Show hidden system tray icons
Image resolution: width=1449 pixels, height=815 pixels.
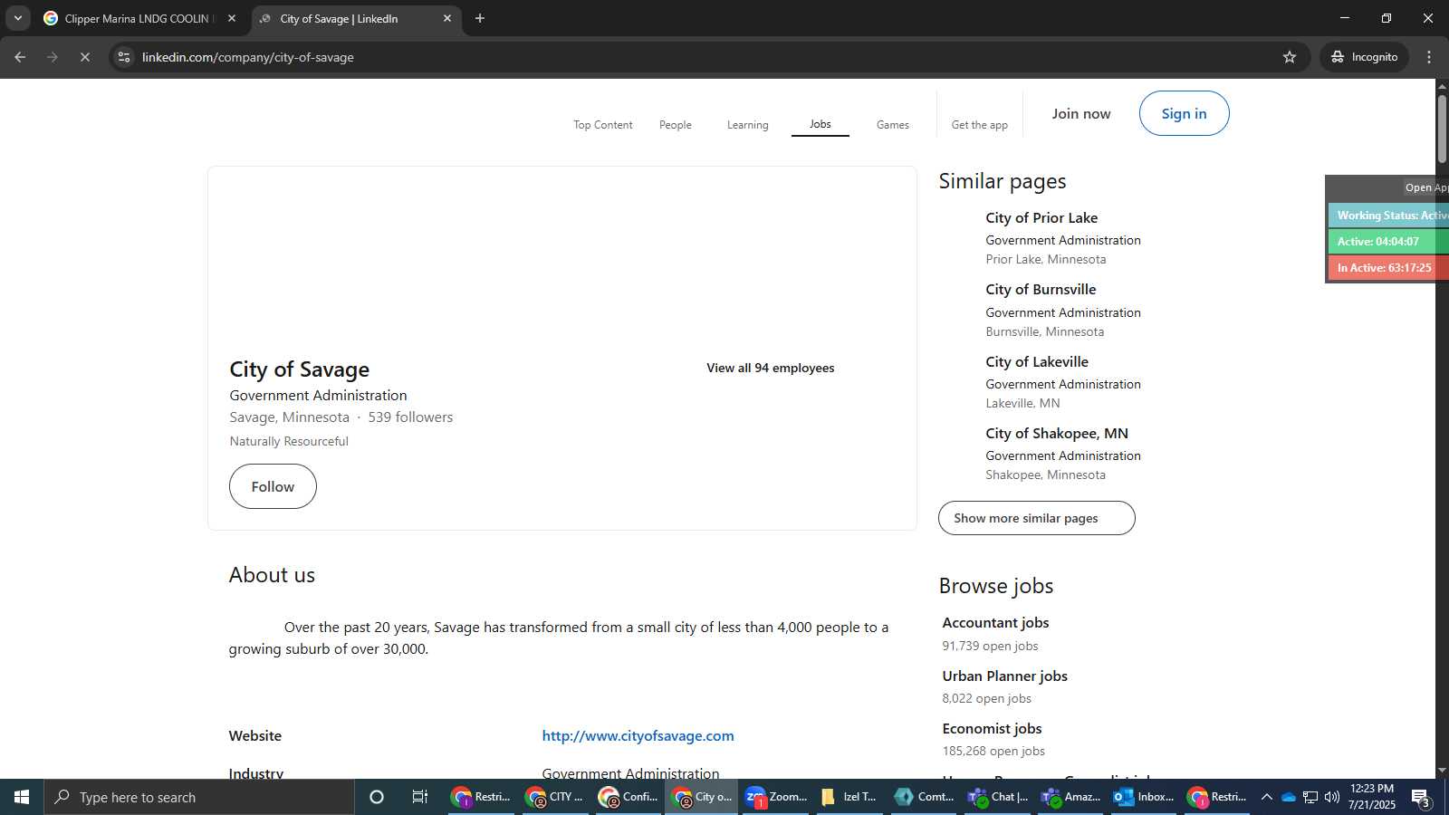point(1266,797)
